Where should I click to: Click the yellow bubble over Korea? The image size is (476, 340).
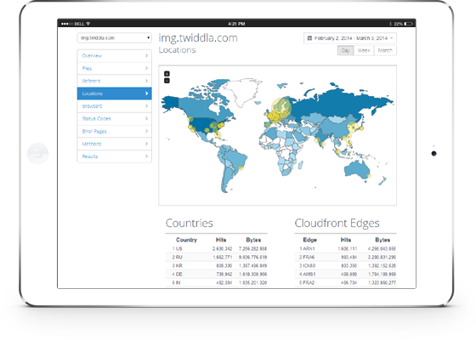click(352, 127)
